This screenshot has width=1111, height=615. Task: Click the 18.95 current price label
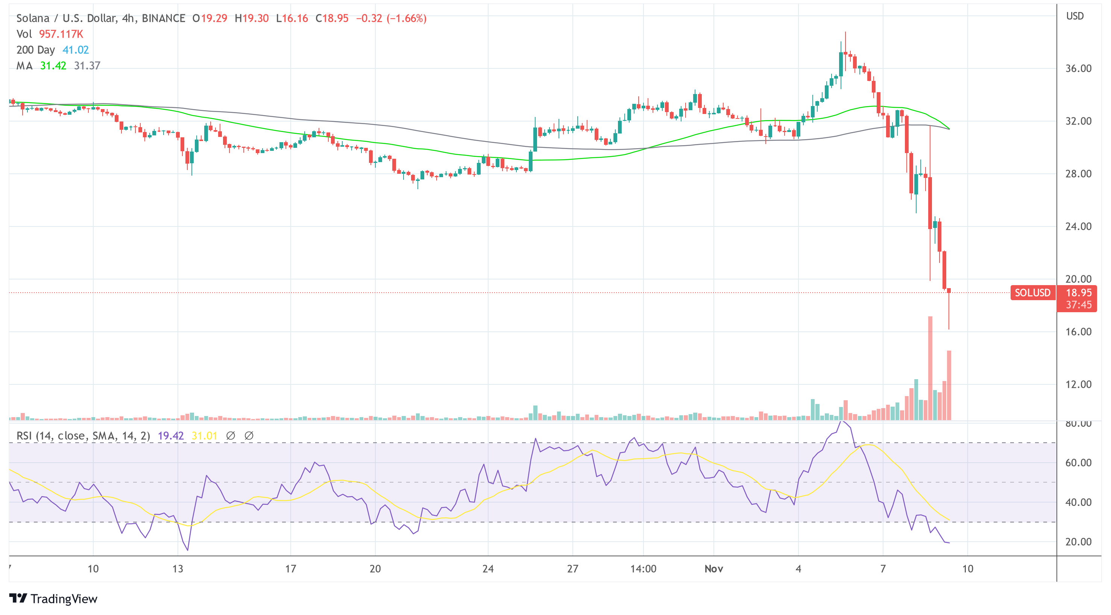(1078, 293)
